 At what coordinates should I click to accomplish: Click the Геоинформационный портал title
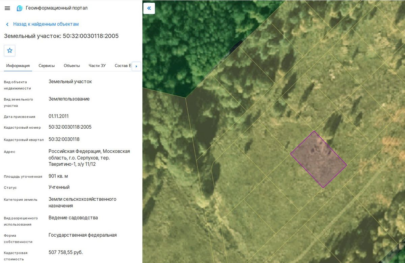(x=57, y=8)
